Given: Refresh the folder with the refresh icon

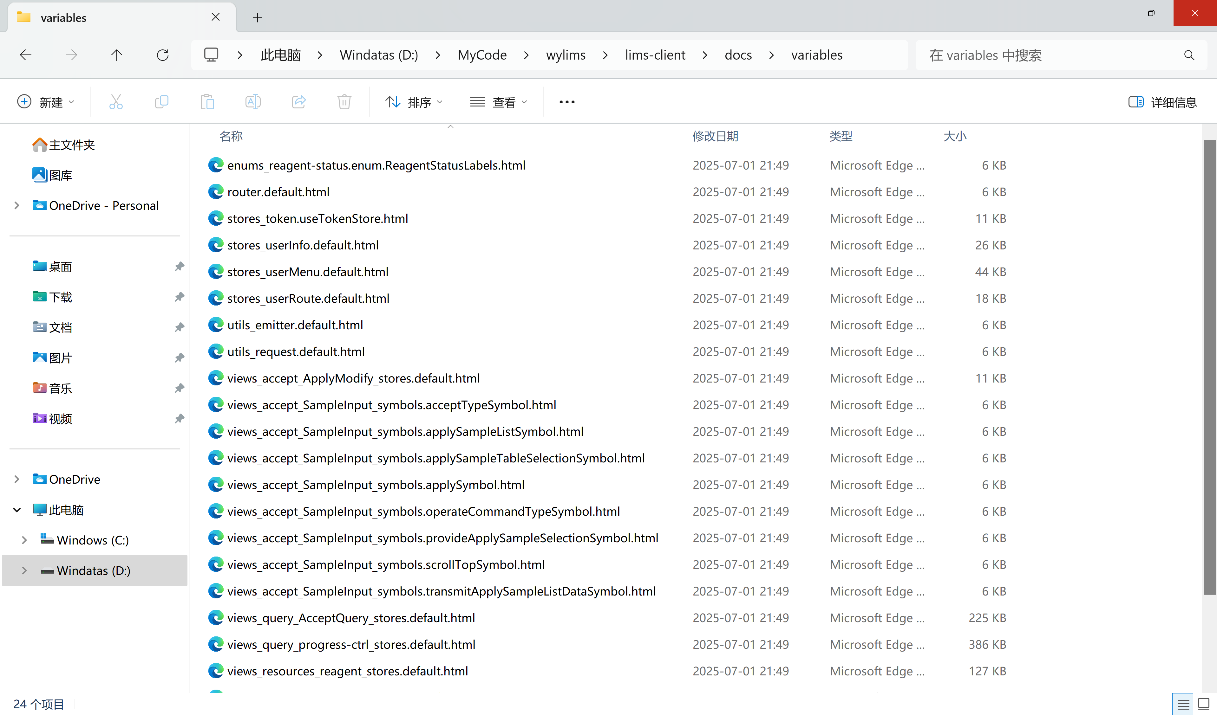Looking at the screenshot, I should point(163,55).
